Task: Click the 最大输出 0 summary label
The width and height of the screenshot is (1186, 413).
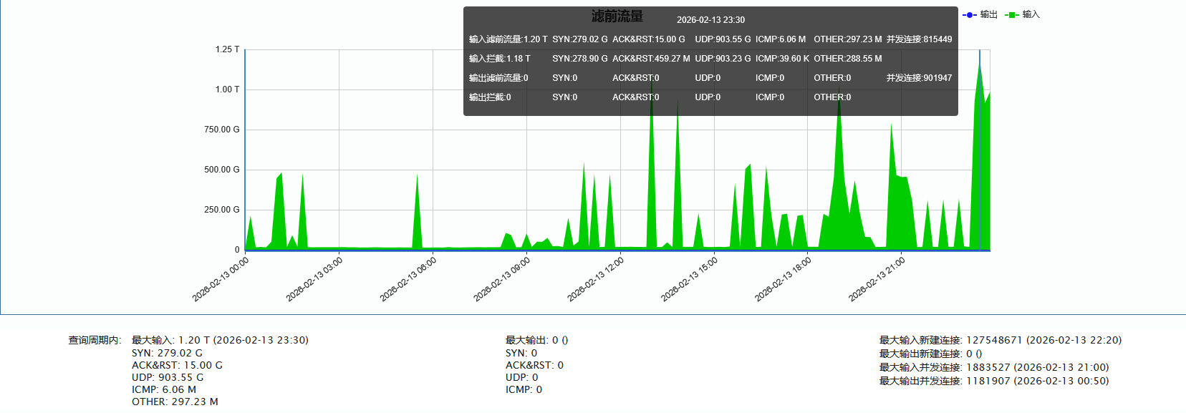Action: point(536,340)
